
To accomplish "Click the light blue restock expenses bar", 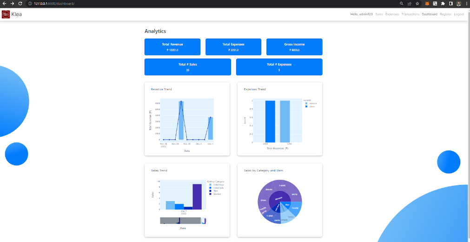I will click(x=285, y=122).
